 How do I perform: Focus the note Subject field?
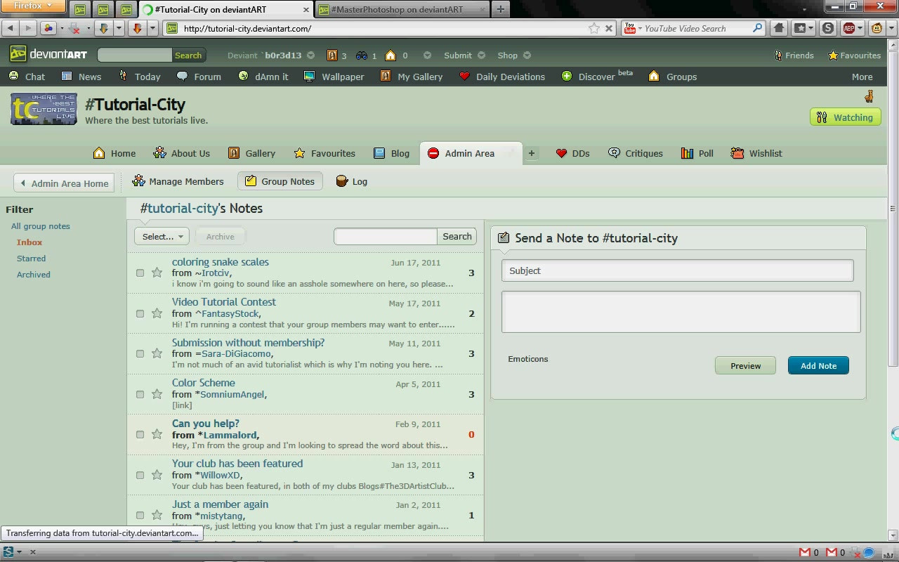click(x=678, y=270)
